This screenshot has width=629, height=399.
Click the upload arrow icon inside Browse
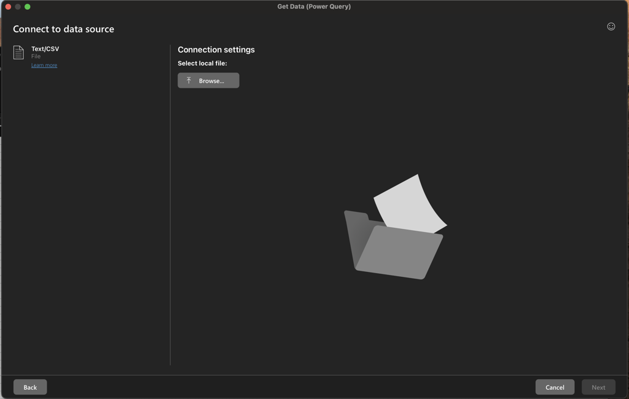tap(189, 80)
